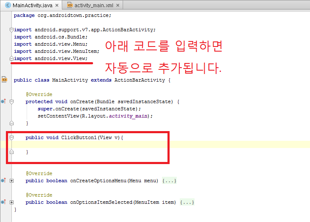The image size is (310, 222).
Task: Click the override gutter icon beside onCreate
Action: (x=3, y=101)
